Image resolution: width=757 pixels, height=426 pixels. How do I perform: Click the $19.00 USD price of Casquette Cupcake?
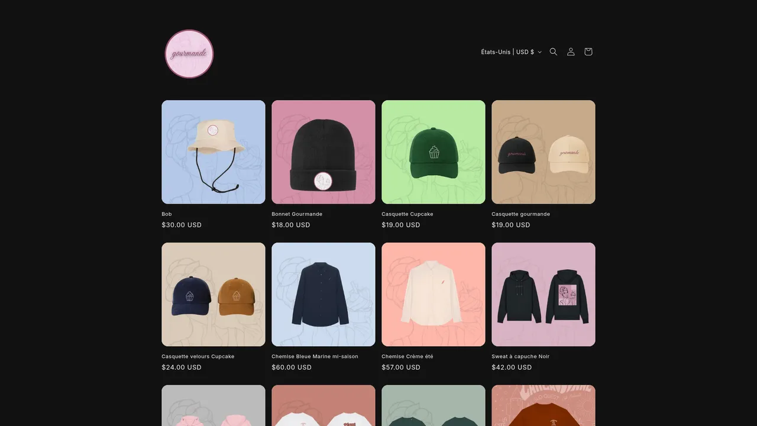401,225
